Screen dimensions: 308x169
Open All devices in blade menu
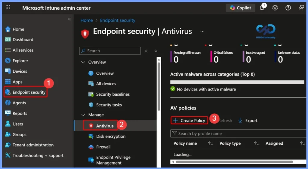[102, 84]
